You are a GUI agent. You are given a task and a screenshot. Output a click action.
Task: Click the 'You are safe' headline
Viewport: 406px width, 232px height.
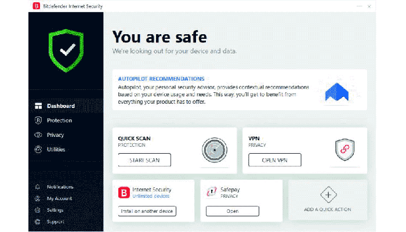coord(159,37)
